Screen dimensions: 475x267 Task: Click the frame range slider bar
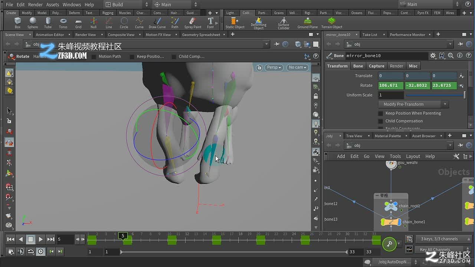234,252
